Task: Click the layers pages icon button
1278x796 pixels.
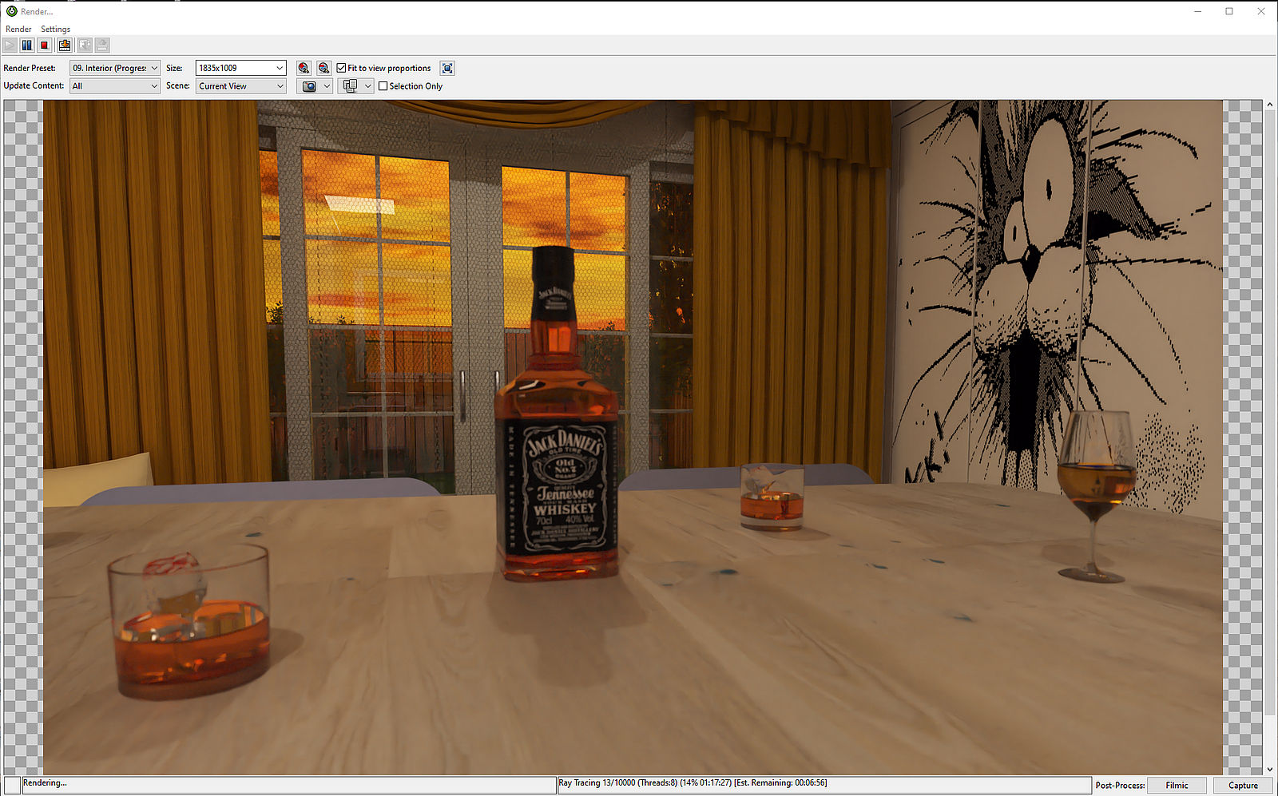Action: pyautogui.click(x=350, y=86)
